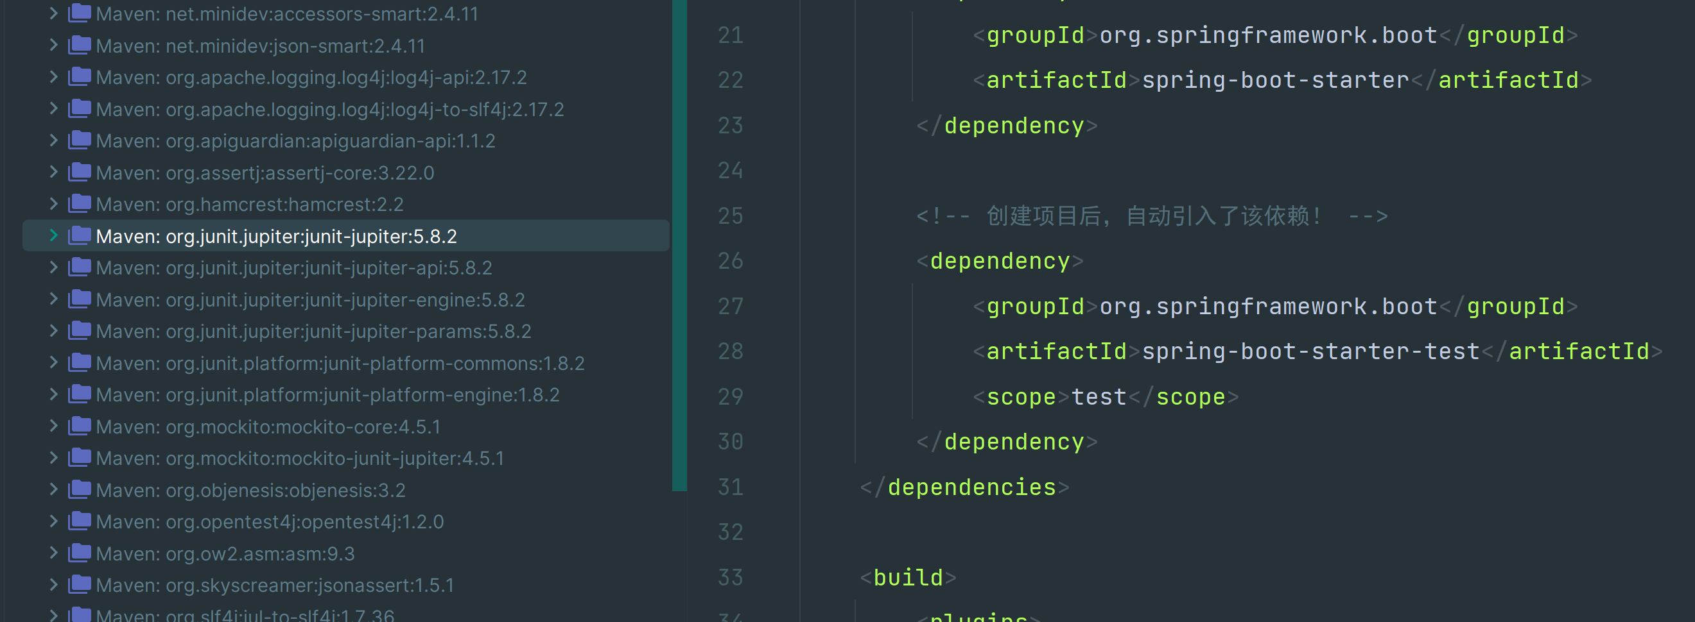The image size is (1695, 622).
Task: Select Maven: org.ow2.asm:asm:9.3 row
Action: tap(346, 553)
